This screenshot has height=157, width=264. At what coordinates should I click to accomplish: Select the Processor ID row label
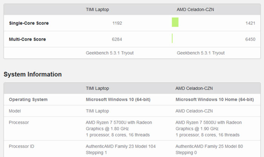point(21,146)
